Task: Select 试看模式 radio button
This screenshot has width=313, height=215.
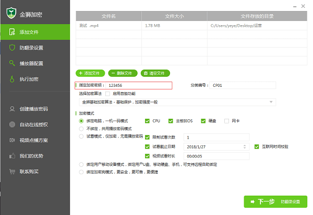Action: click(x=81, y=137)
